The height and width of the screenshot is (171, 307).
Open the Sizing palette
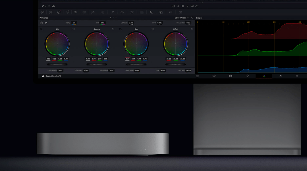click(x=171, y=12)
